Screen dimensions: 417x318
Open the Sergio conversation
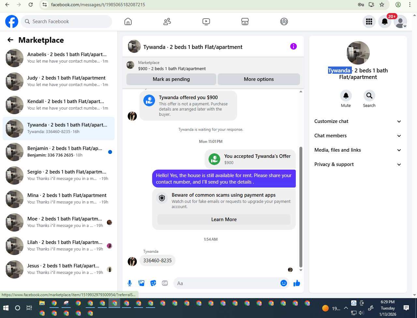[59, 175]
